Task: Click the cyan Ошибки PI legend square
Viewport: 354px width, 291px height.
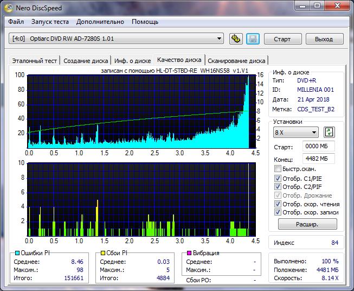Action: pyautogui.click(x=17, y=254)
